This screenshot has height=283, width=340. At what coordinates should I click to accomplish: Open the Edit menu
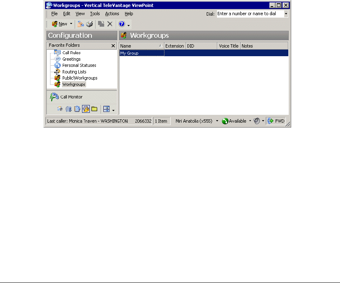pyautogui.click(x=66, y=14)
